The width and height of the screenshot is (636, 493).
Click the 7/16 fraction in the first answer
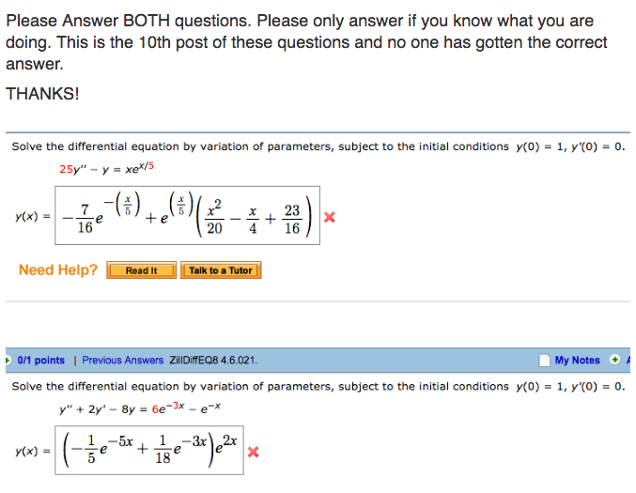click(85, 219)
